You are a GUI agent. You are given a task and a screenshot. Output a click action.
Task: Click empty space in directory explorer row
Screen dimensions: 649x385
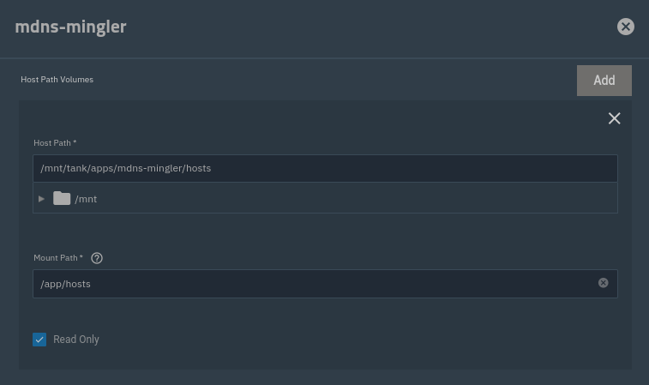tap(343, 199)
